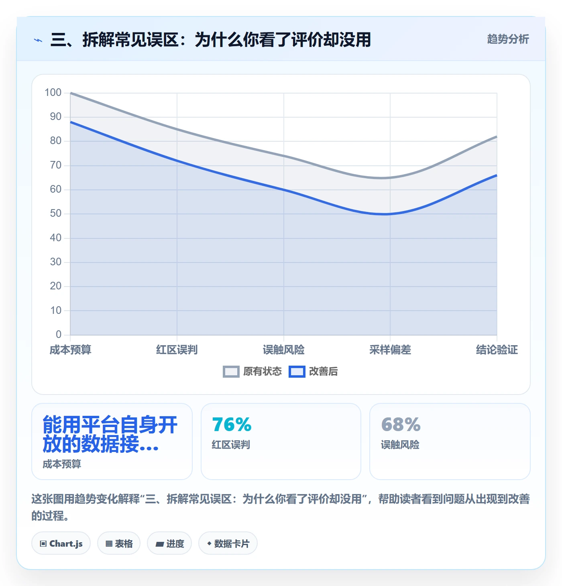Click the description paragraph starting 这张图用趋势变化
The width and height of the screenshot is (562, 586).
tap(281, 507)
